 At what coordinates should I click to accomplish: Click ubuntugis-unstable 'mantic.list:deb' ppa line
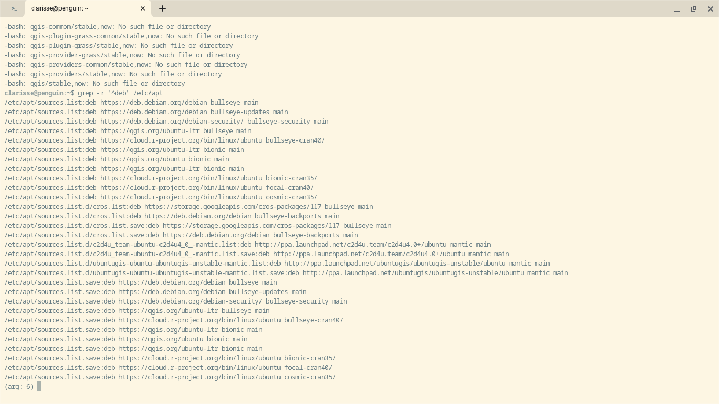click(x=277, y=264)
